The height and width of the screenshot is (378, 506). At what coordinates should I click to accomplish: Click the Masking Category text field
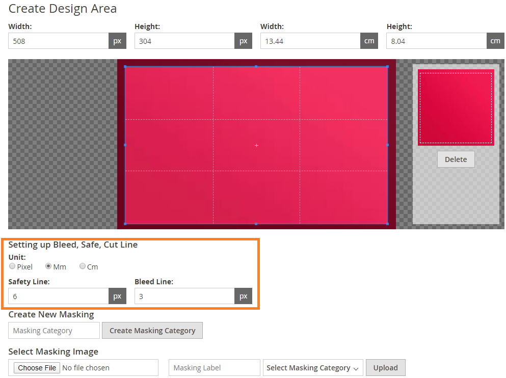54,330
